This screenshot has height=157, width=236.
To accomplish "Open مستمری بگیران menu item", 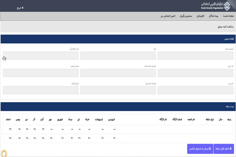I will [186, 16].
